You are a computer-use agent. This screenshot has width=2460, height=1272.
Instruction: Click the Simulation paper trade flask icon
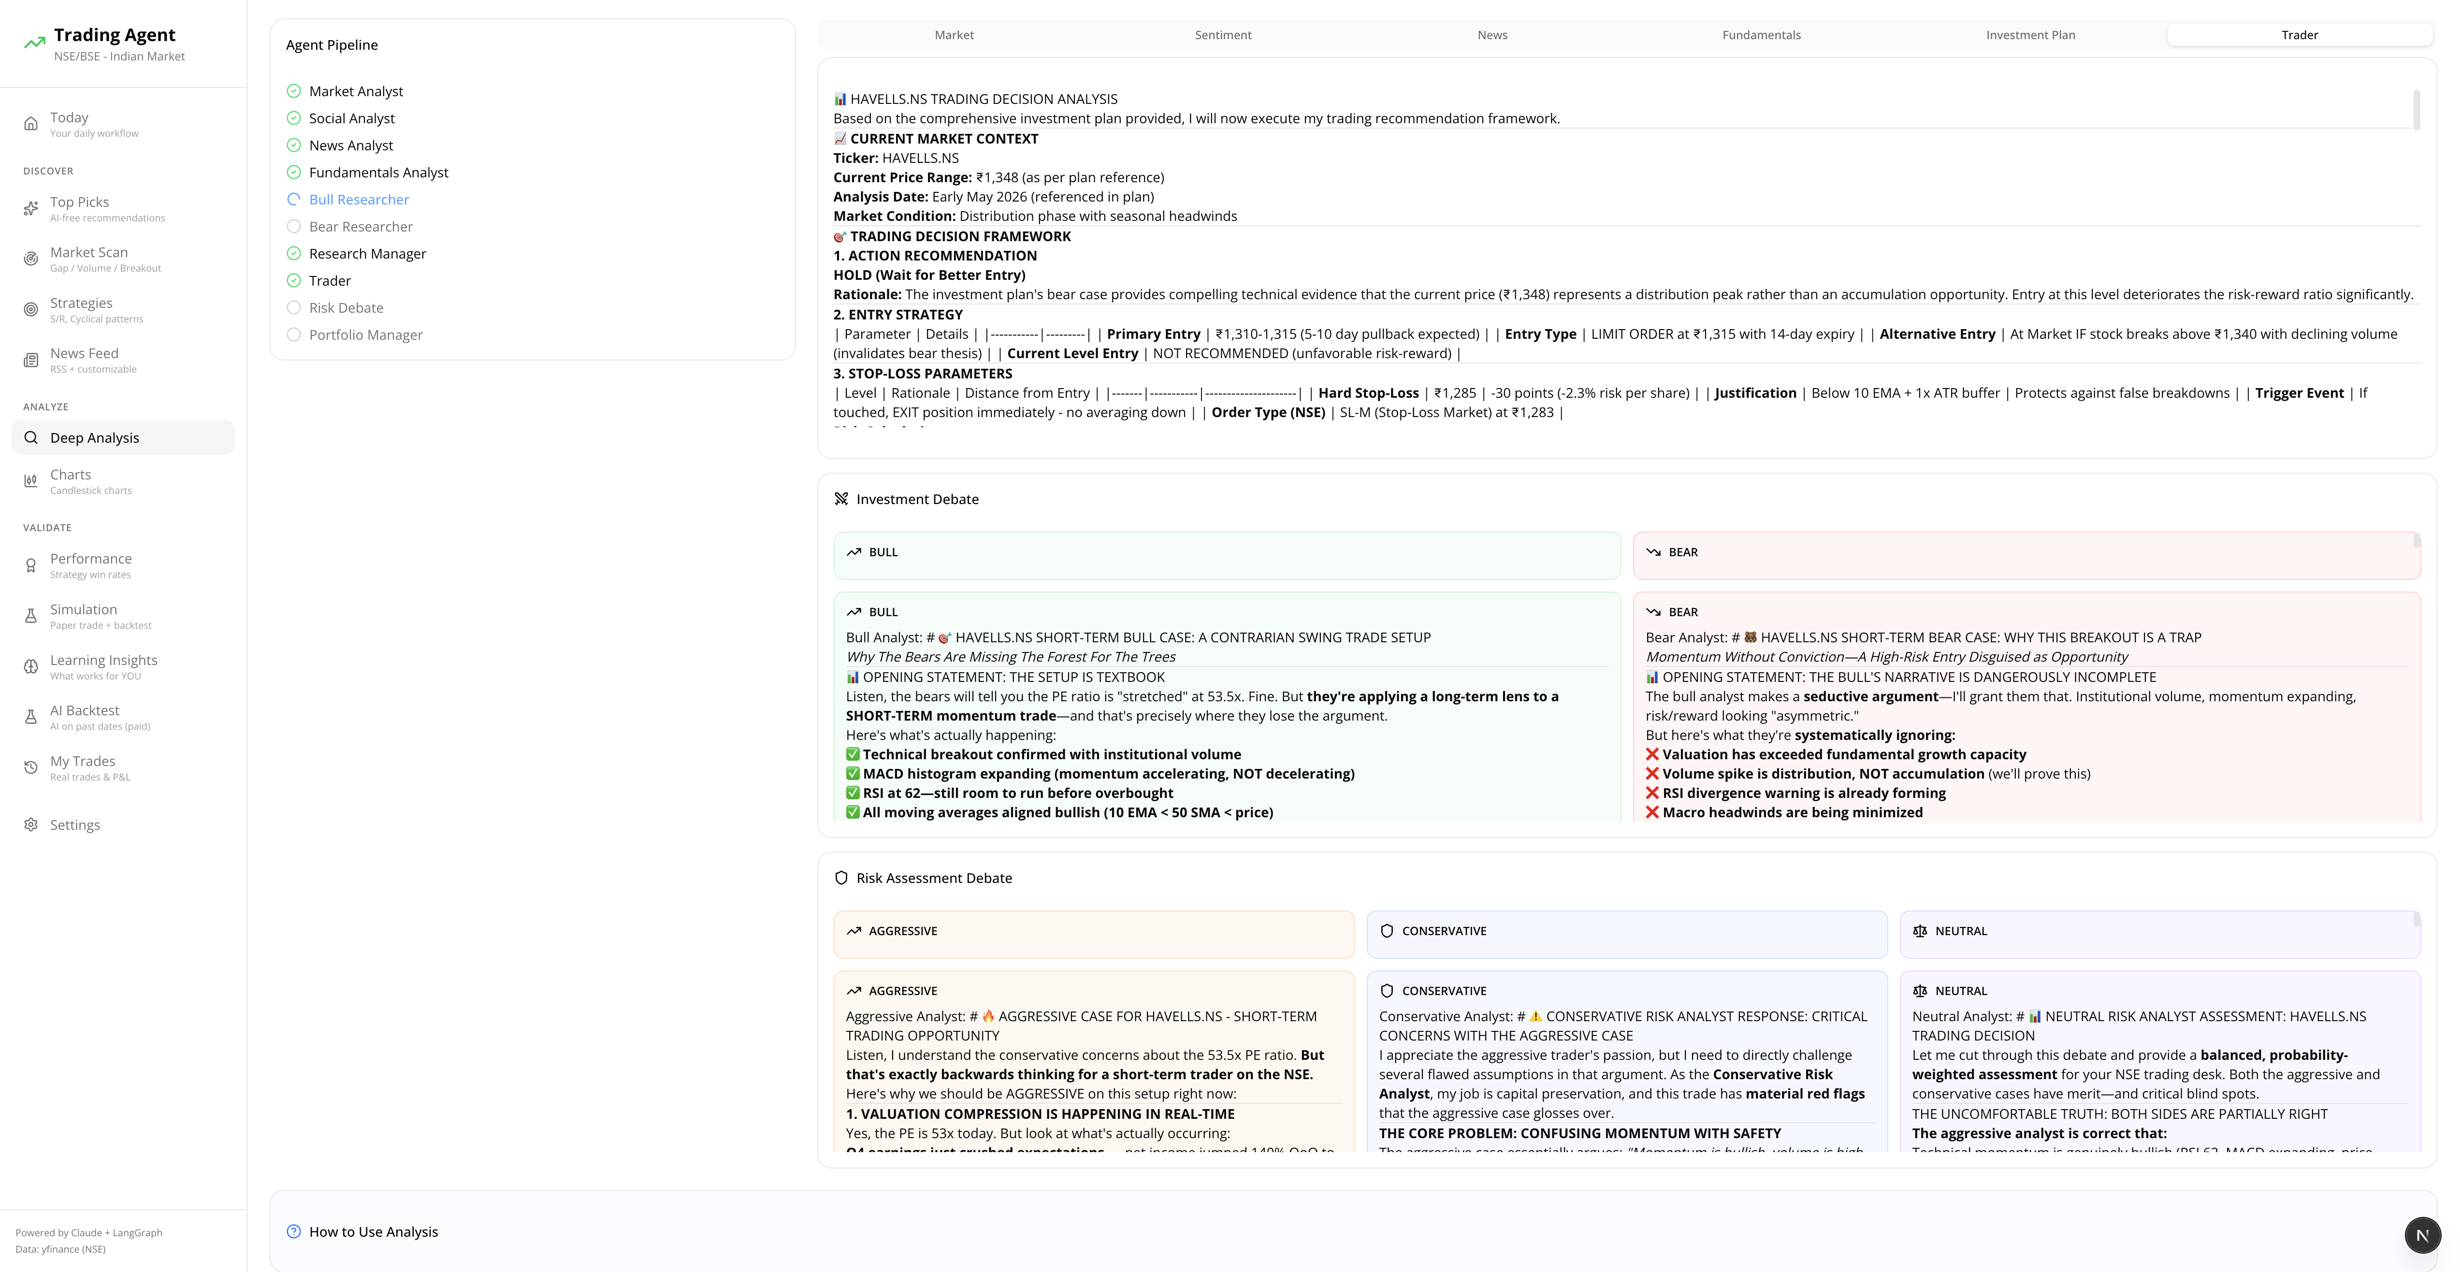pyautogui.click(x=30, y=616)
